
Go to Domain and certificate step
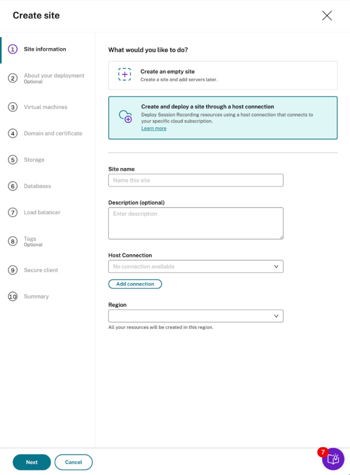53,133
